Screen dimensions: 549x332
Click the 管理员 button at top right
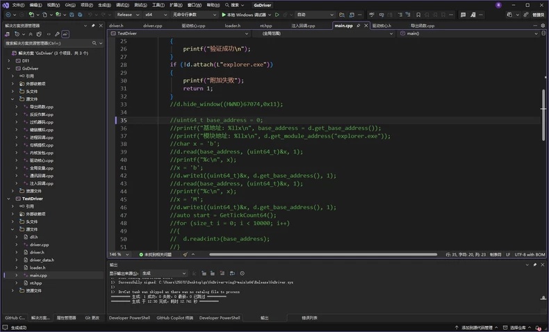click(538, 15)
